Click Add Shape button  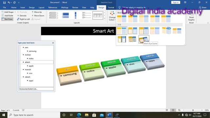point(8,12)
